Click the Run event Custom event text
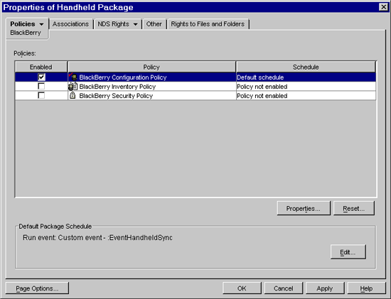Viewport: 391px width, 299px height. pos(97,237)
